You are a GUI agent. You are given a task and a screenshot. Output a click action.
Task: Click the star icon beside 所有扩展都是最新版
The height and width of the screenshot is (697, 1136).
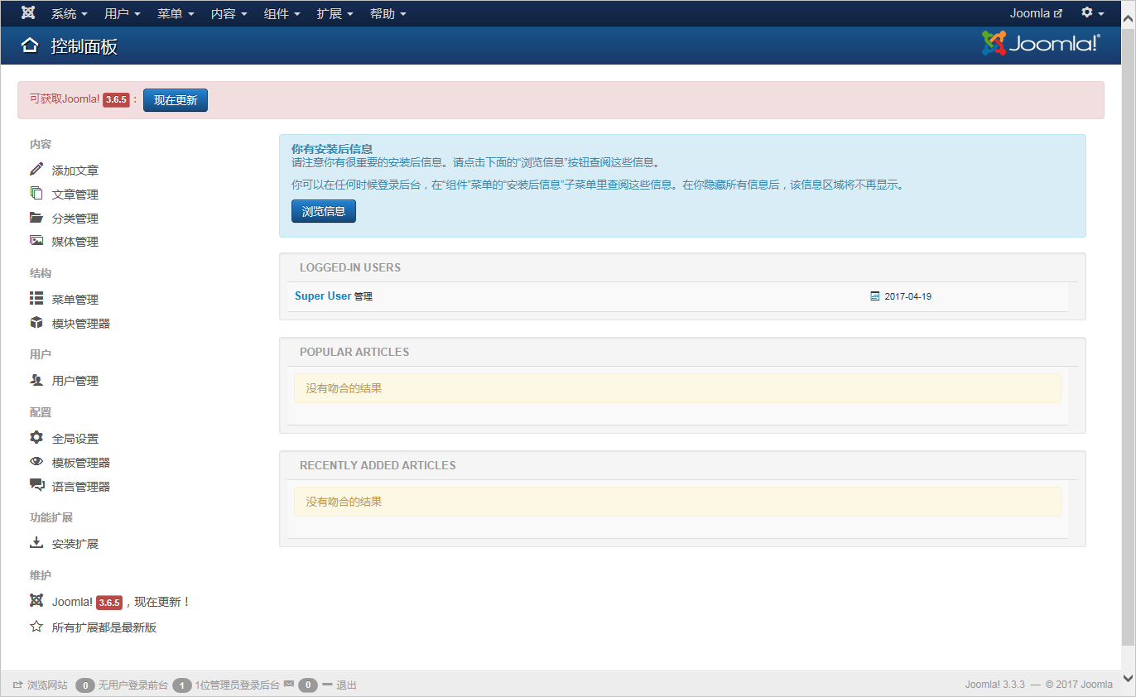[36, 627]
